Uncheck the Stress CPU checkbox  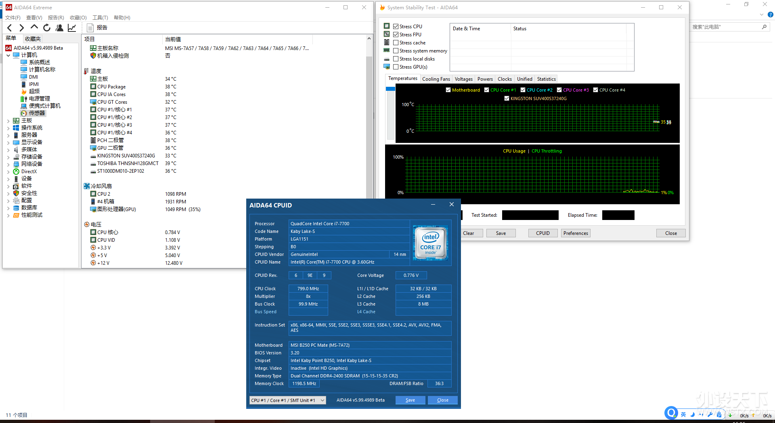396,27
